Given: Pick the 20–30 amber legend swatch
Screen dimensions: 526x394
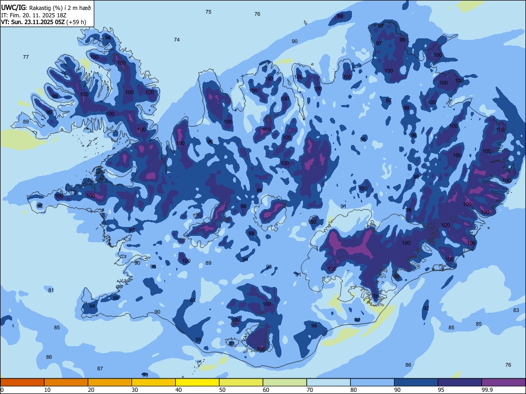Looking at the screenshot, I should click(x=110, y=382).
